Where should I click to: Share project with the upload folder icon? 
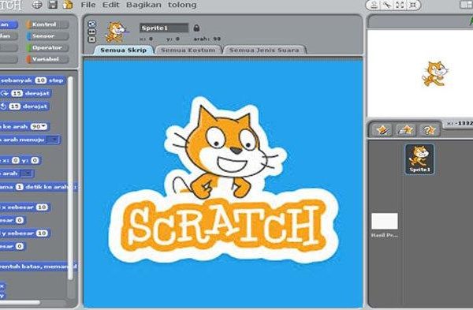(x=68, y=5)
